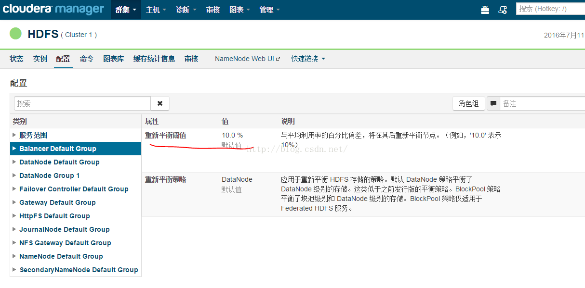Open the gift box icon in header
The image size is (585, 288).
485,10
